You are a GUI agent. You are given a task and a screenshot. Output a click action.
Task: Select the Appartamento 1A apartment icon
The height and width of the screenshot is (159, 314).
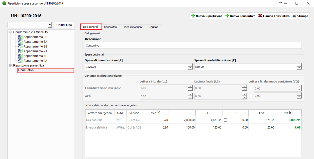click(20, 60)
